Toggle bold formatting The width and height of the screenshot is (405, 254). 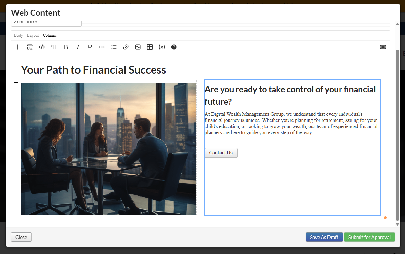66,47
